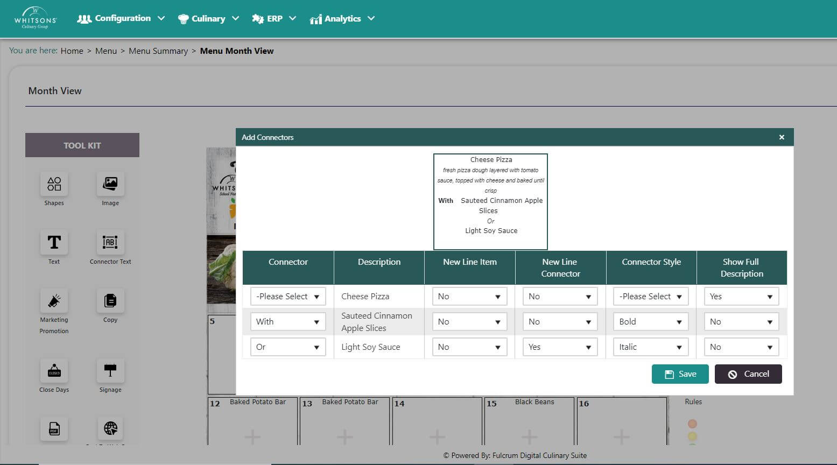Click the Copy tool icon
The image size is (837, 465).
(110, 301)
